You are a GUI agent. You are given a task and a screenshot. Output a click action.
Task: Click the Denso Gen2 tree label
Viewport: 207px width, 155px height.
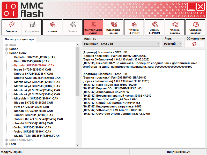point(18,53)
